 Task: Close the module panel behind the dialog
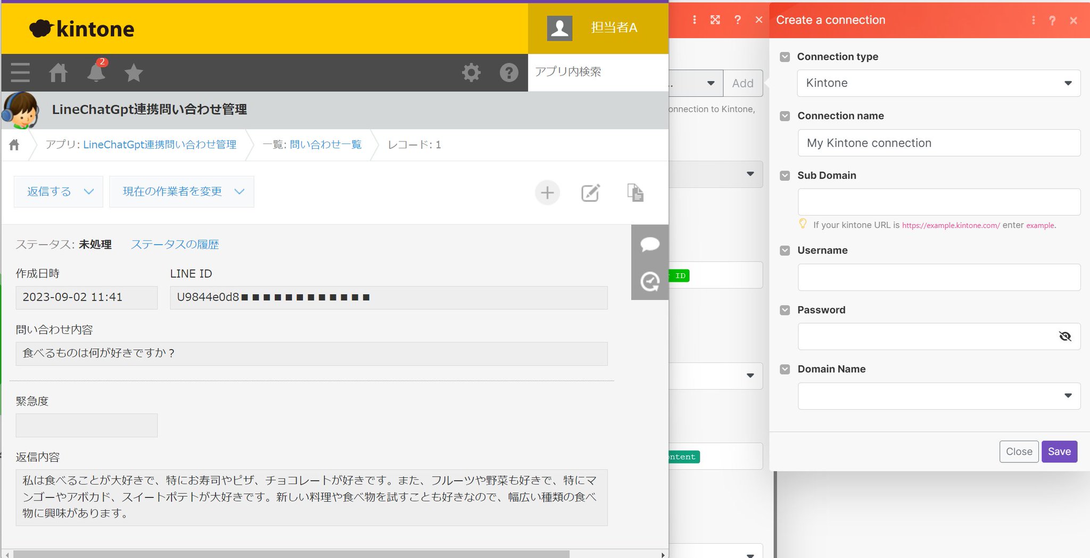[x=759, y=20]
